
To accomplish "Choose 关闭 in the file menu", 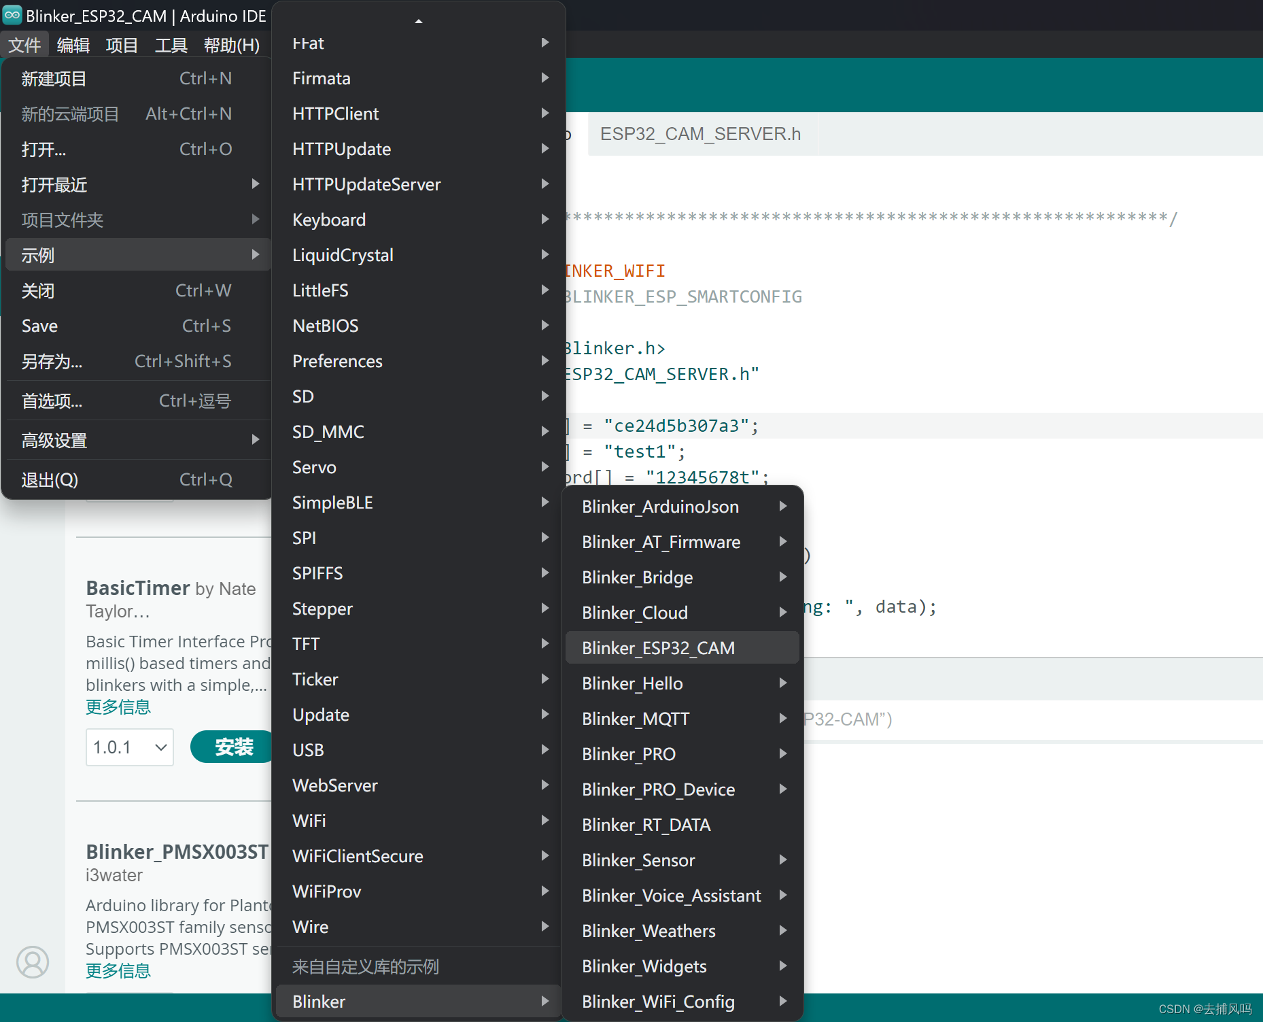I will 138,291.
